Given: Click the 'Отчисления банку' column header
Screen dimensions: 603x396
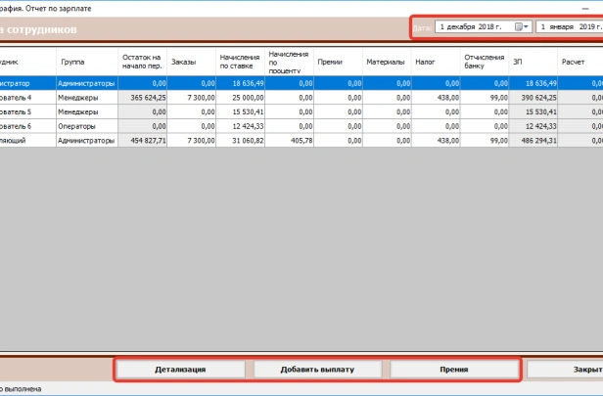Looking at the screenshot, I should point(485,62).
